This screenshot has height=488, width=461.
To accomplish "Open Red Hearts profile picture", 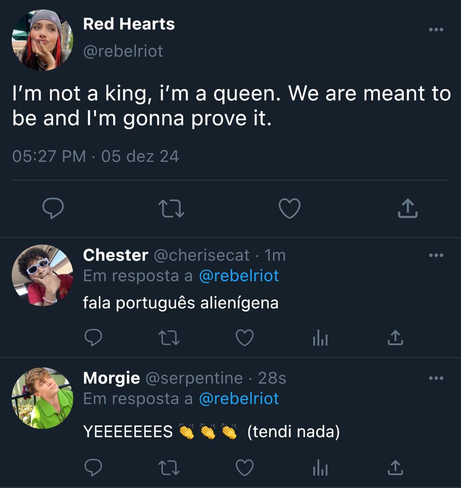I will coord(42,40).
